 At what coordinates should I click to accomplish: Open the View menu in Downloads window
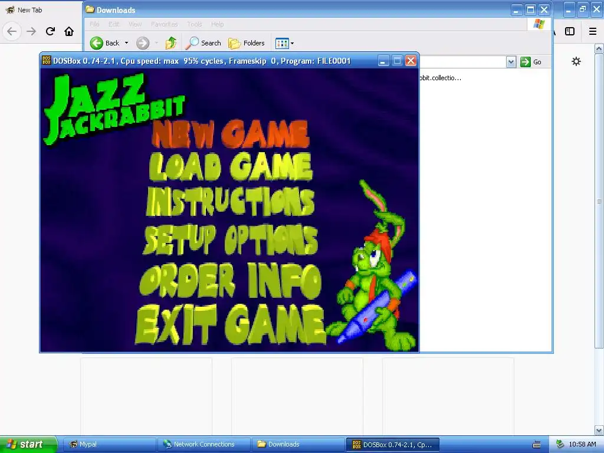135,24
